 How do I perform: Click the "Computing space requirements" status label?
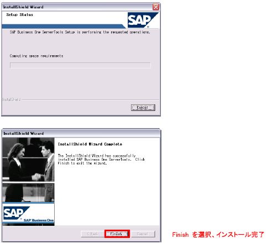36,56
